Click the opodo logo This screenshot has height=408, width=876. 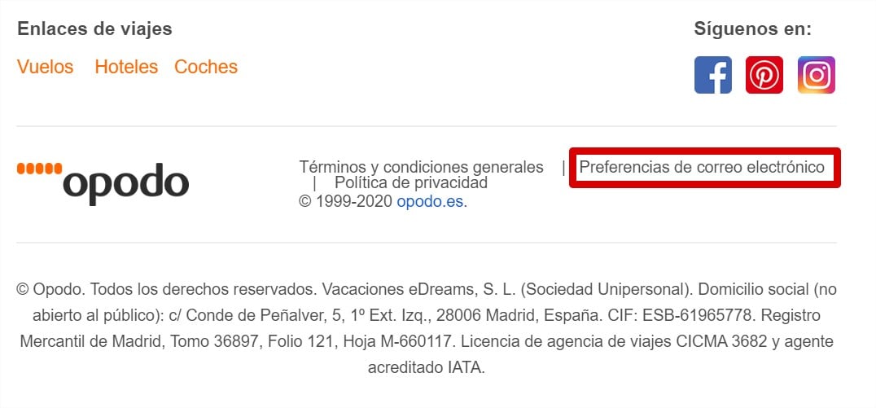point(125,183)
